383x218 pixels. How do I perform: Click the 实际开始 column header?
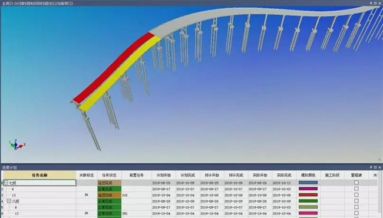point(260,175)
